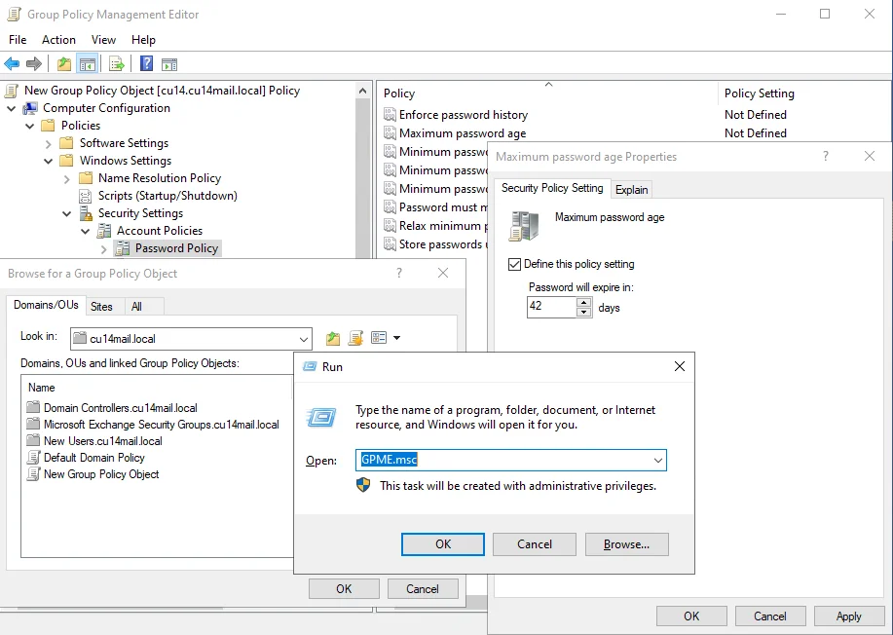Expand the Name Resolution Policy node
The width and height of the screenshot is (893, 635).
67,179
